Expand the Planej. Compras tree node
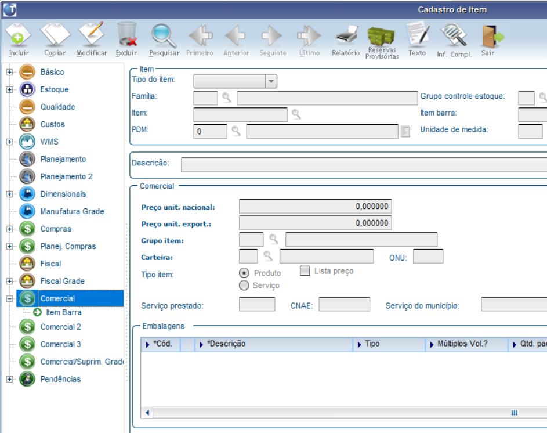547x433 pixels. point(9,247)
